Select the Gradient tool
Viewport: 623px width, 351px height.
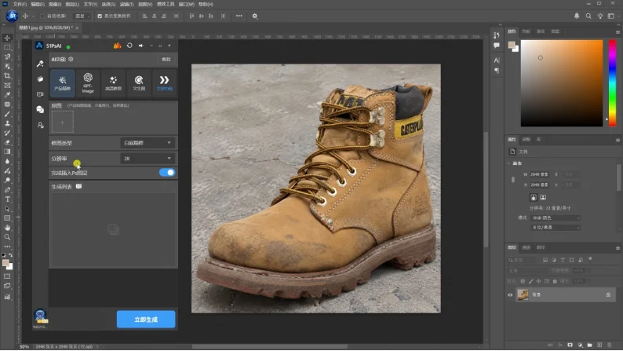7,152
